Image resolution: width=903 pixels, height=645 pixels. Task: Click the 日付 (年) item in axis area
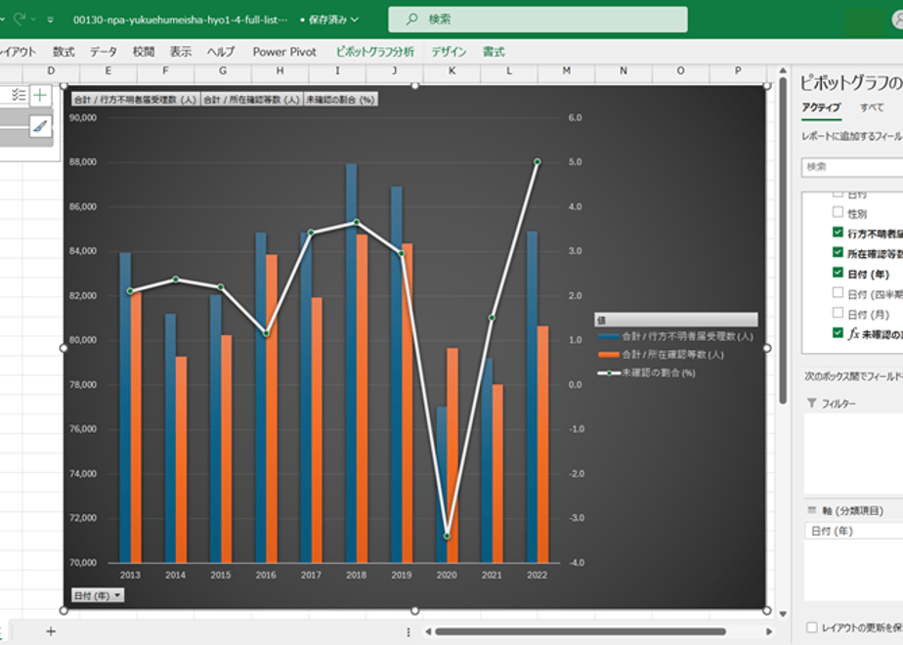853,531
